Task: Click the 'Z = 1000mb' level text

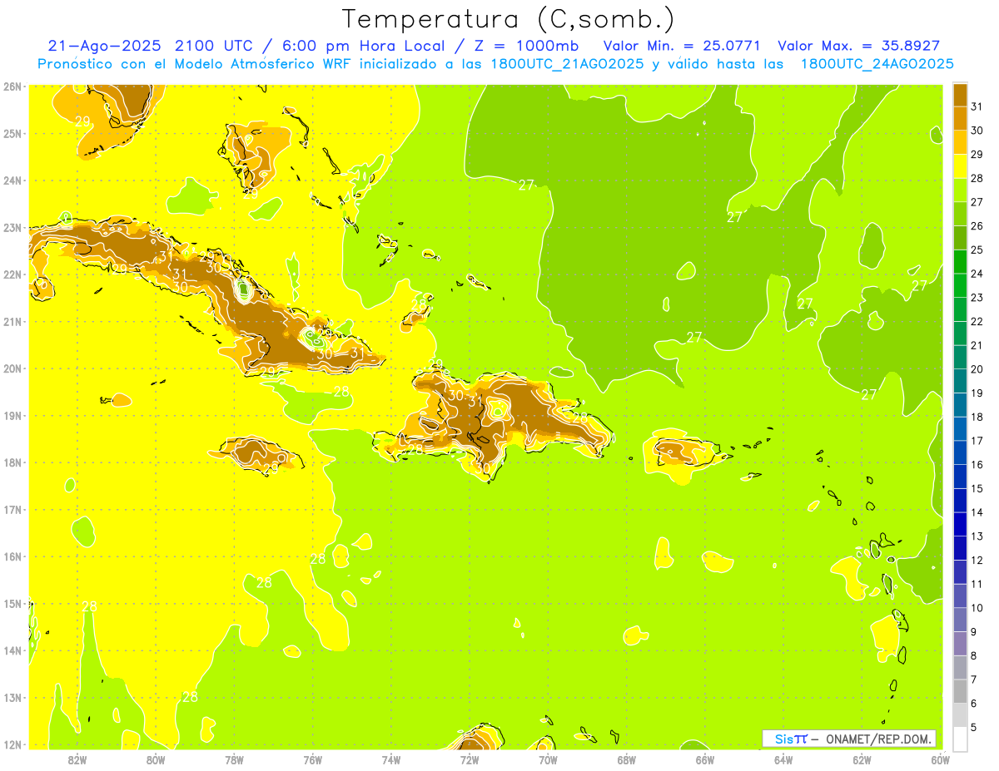Action: 526,46
